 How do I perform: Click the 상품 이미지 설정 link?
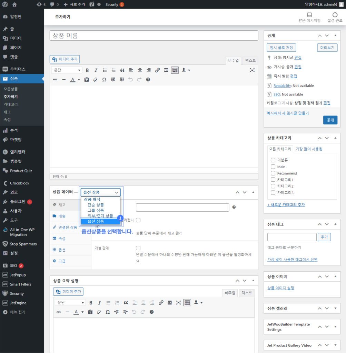[280, 288]
